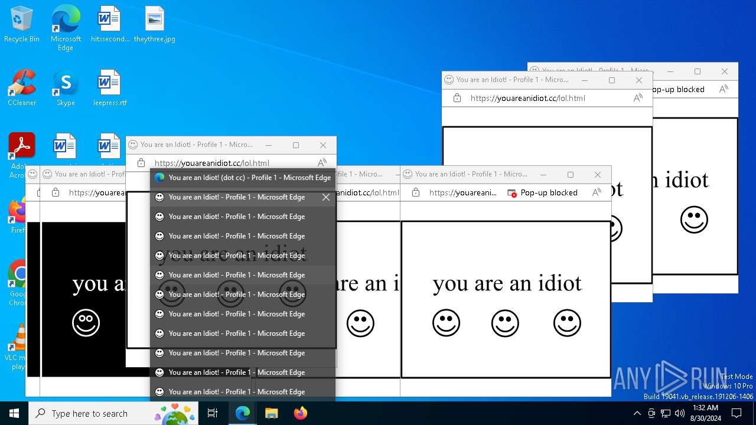The width and height of the screenshot is (756, 425).
Task: Click the 'you are an idiot' text in the three-smiley window
Action: coord(507,284)
